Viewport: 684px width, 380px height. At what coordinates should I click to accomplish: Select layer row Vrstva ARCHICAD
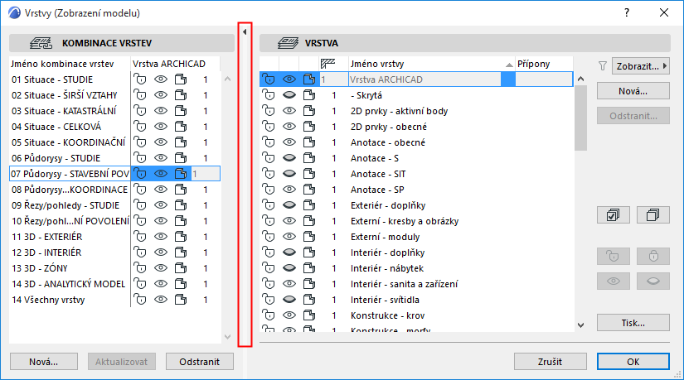pyautogui.click(x=416, y=79)
